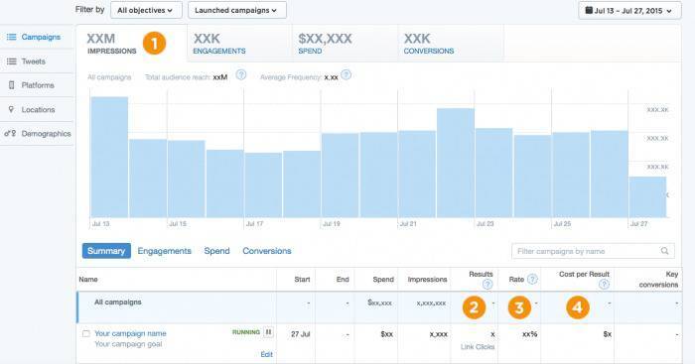Go to Platforms in the sidebar
This screenshot has width=695, height=364.
(37, 85)
